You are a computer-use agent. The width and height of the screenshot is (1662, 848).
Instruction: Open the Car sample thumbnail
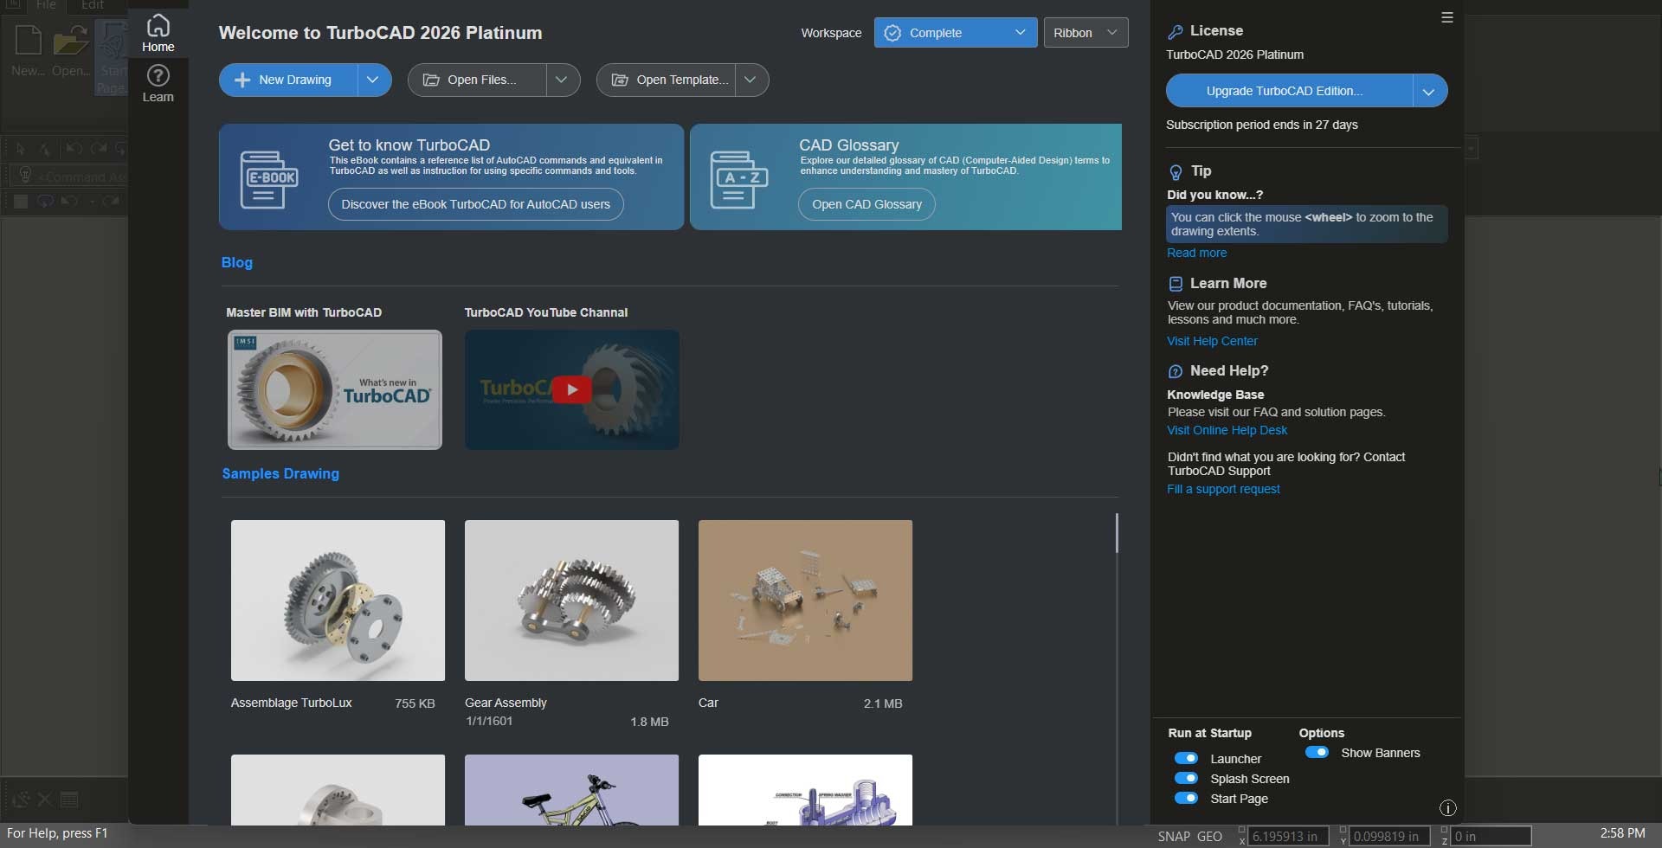(x=805, y=601)
